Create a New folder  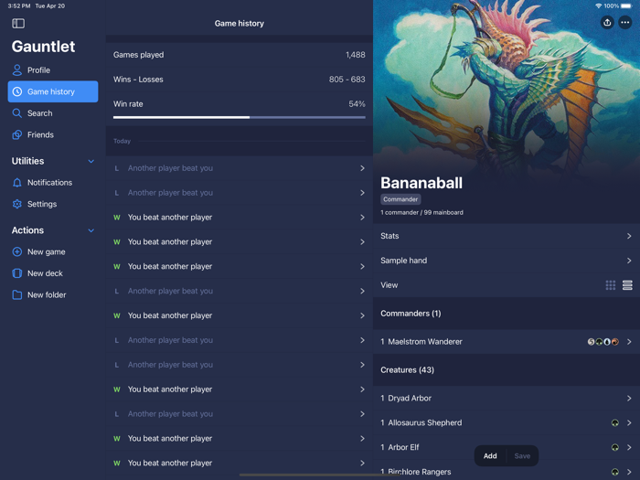pyautogui.click(x=53, y=294)
